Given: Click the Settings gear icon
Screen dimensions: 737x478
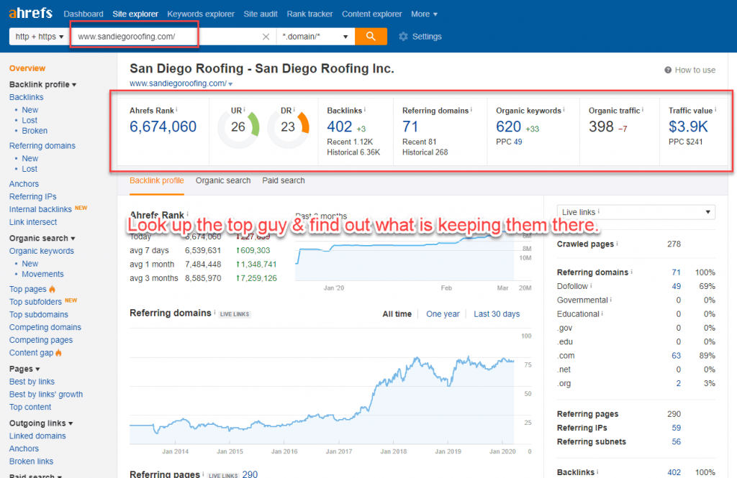Looking at the screenshot, I should click(x=403, y=37).
